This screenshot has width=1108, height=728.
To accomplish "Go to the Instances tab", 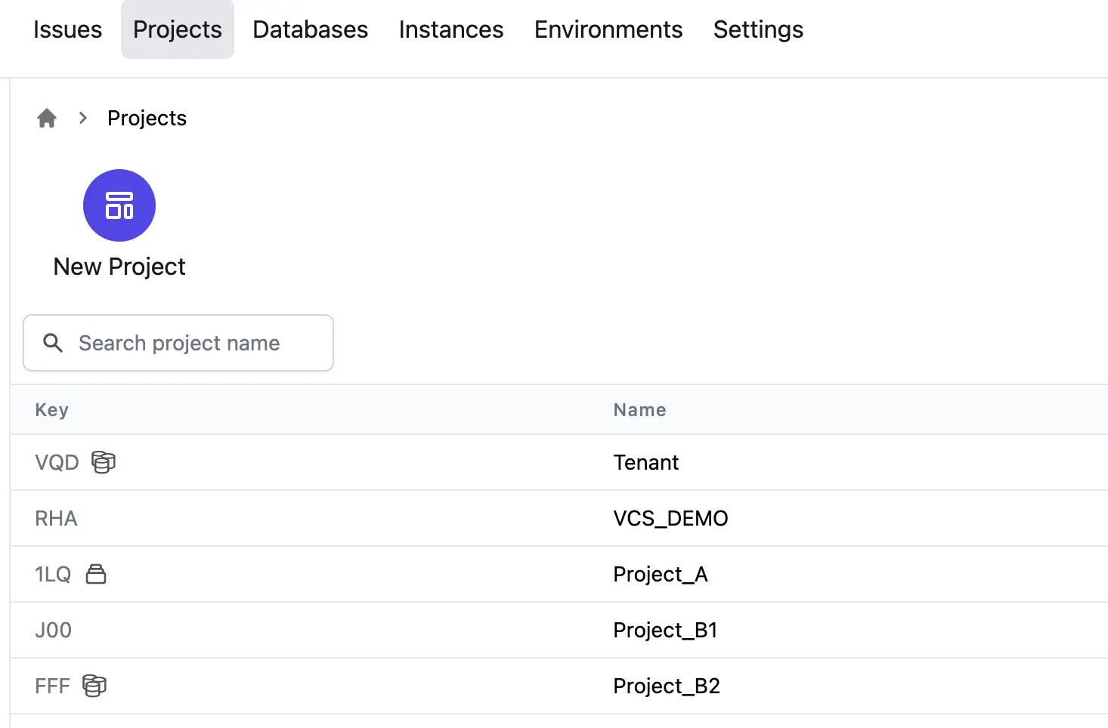I will 450,29.
